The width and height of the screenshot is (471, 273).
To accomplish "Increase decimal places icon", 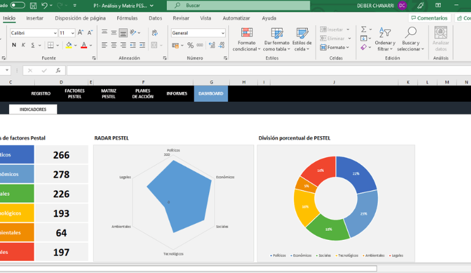I will [212, 45].
